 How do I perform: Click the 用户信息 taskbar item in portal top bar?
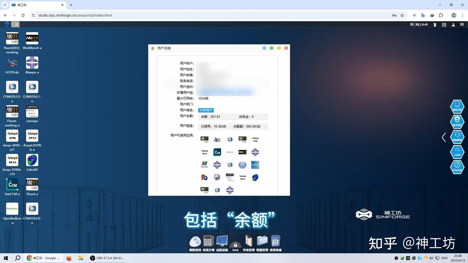(15, 24)
